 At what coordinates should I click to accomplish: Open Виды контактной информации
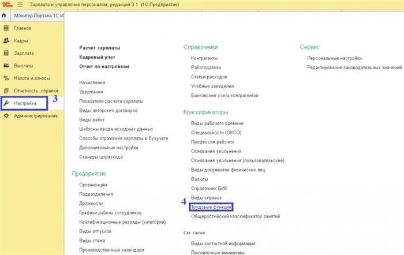coord(223,243)
